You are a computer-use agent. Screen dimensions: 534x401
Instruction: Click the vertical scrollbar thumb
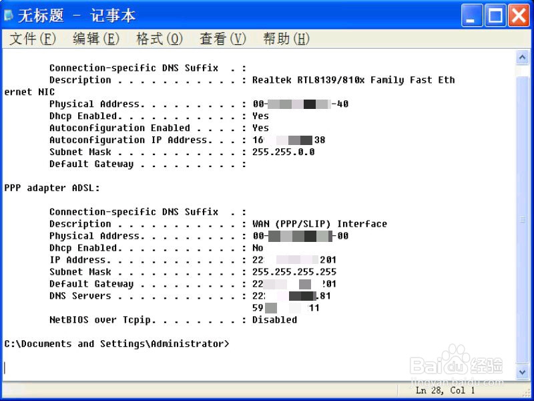523,221
